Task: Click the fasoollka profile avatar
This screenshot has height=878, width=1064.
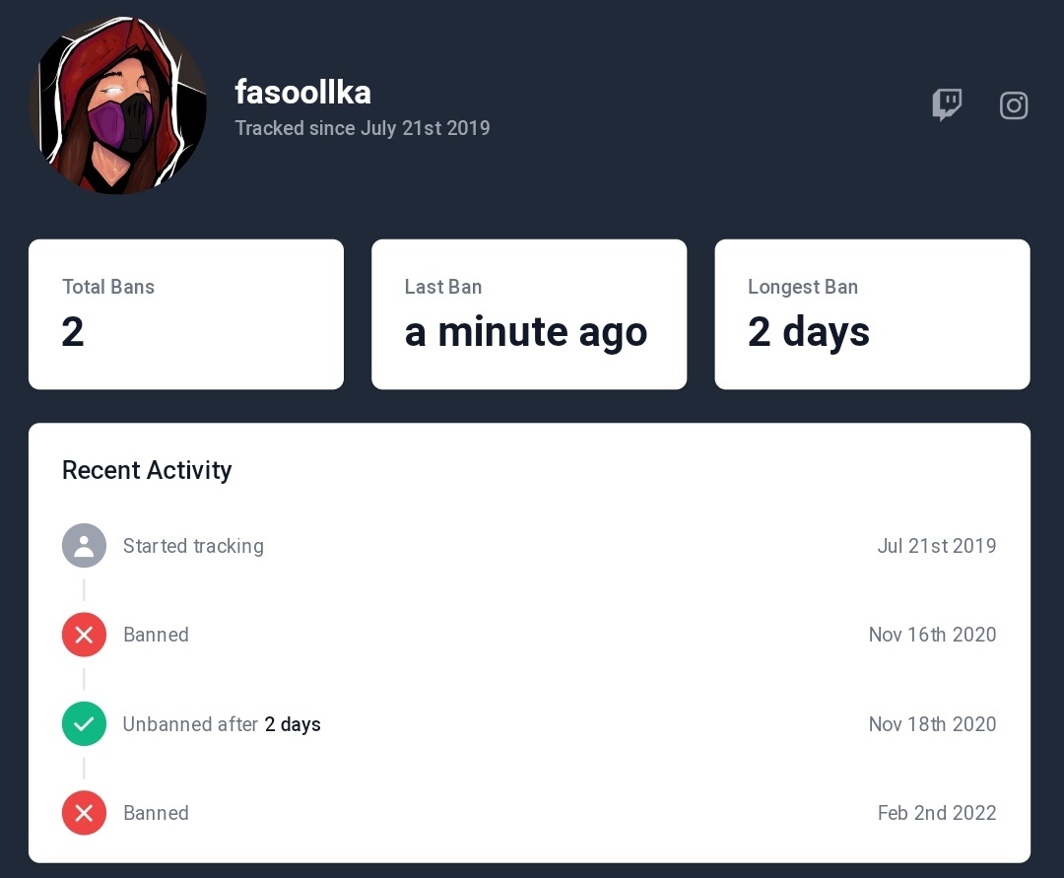Action: tap(117, 105)
